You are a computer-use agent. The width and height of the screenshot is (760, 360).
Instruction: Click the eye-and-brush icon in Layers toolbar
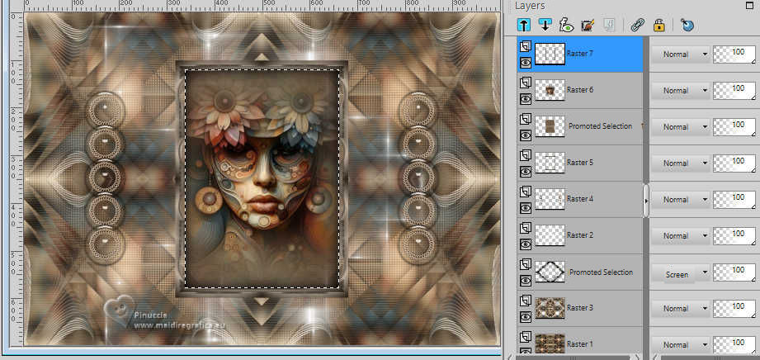click(565, 26)
